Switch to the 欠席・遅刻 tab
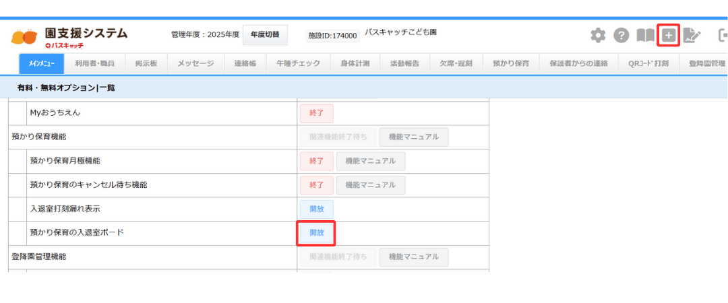The height and width of the screenshot is (303, 728). (456, 63)
